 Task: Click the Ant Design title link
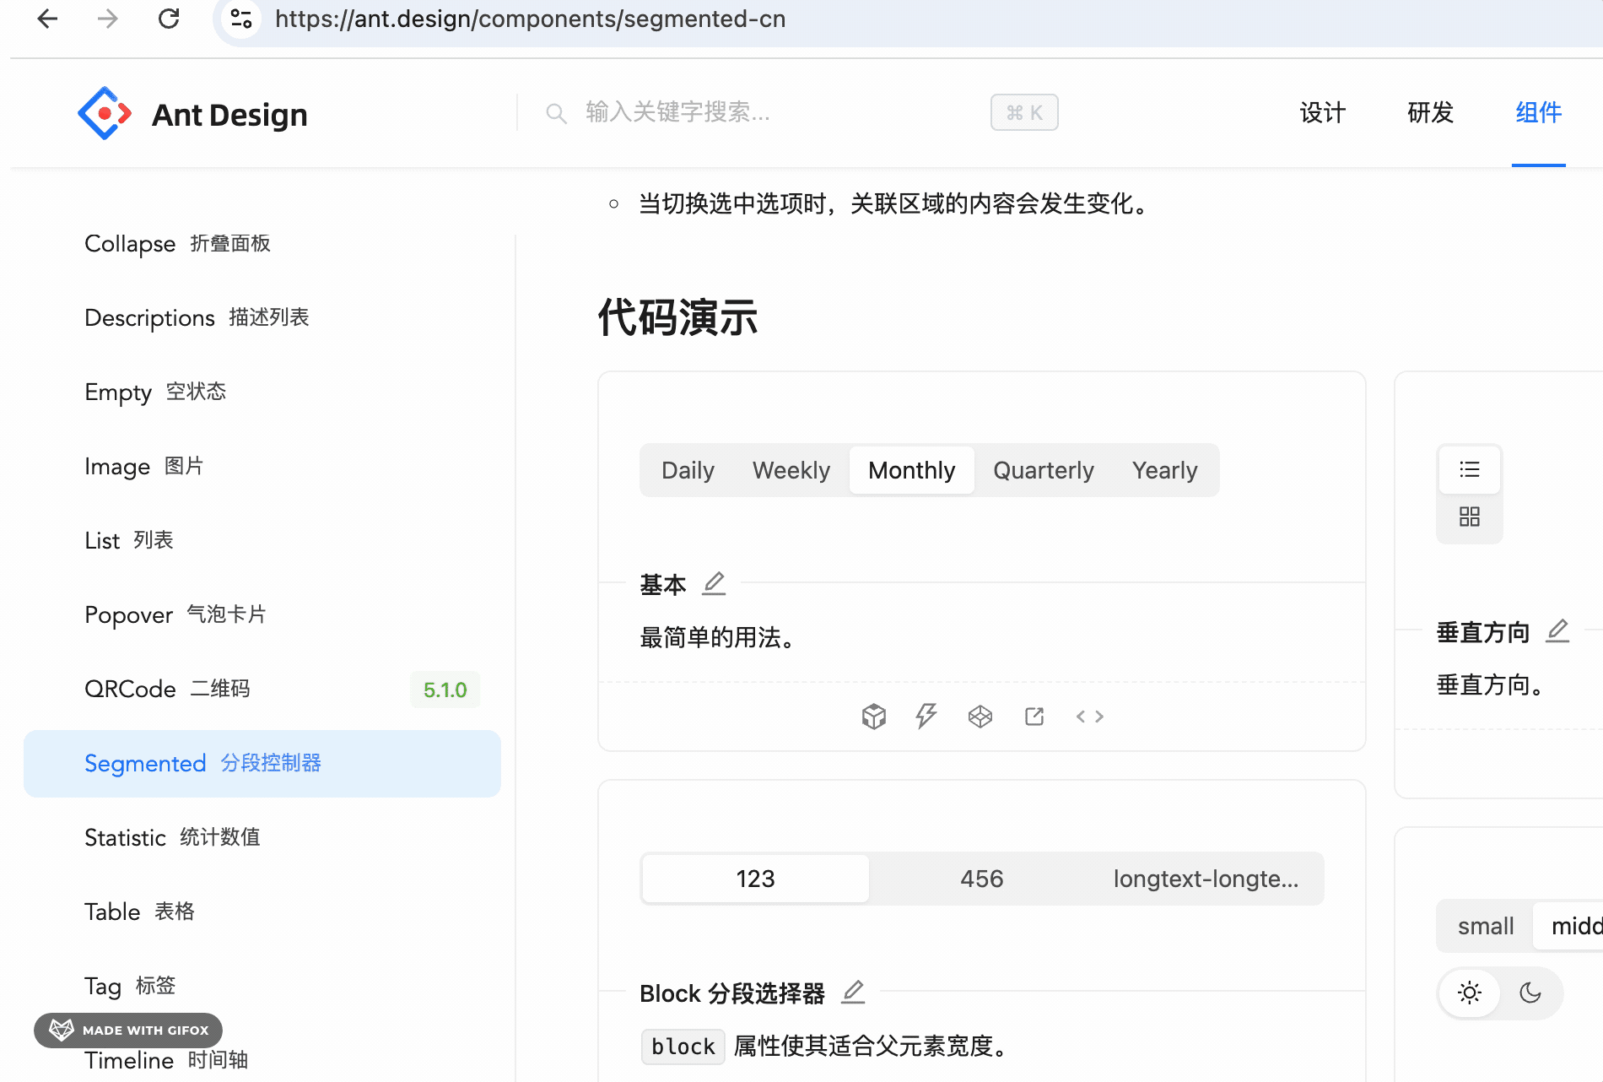point(229,115)
